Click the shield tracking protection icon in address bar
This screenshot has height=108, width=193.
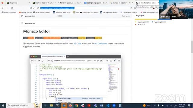31,8
